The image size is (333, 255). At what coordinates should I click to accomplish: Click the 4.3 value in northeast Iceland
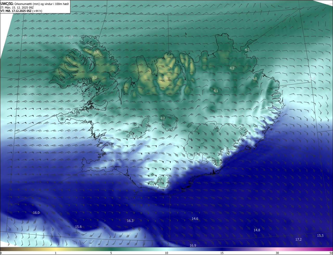click(x=247, y=50)
